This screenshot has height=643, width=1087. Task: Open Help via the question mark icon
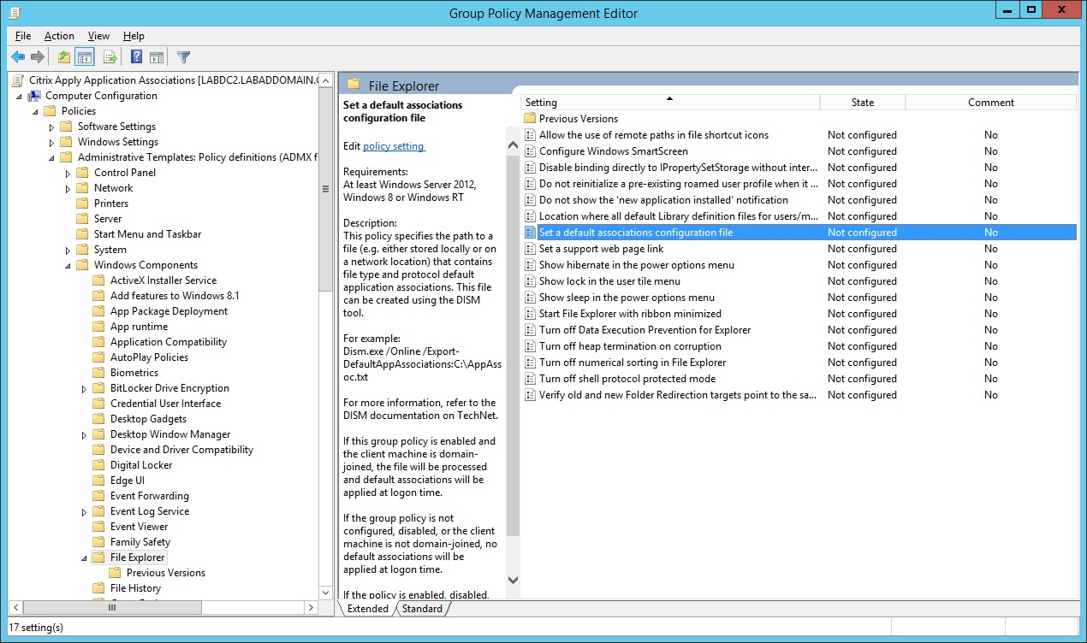[x=136, y=57]
